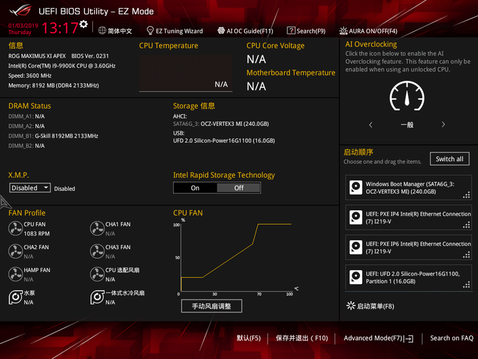This screenshot has height=359, width=478.
Task: Click the CPU fan curve graph
Action: point(236,257)
